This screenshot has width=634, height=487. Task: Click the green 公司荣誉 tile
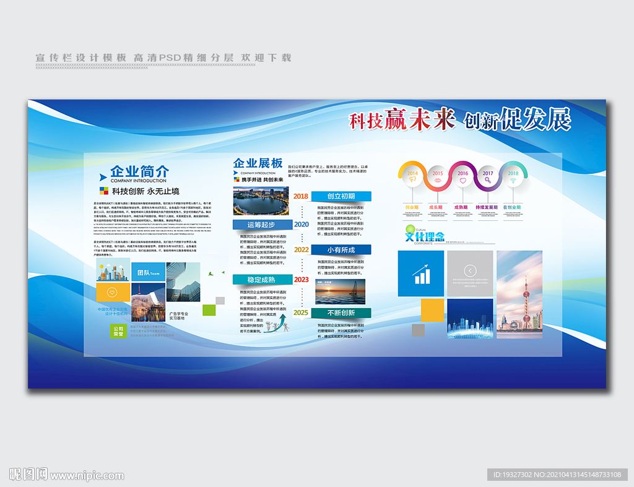pyautogui.click(x=118, y=331)
